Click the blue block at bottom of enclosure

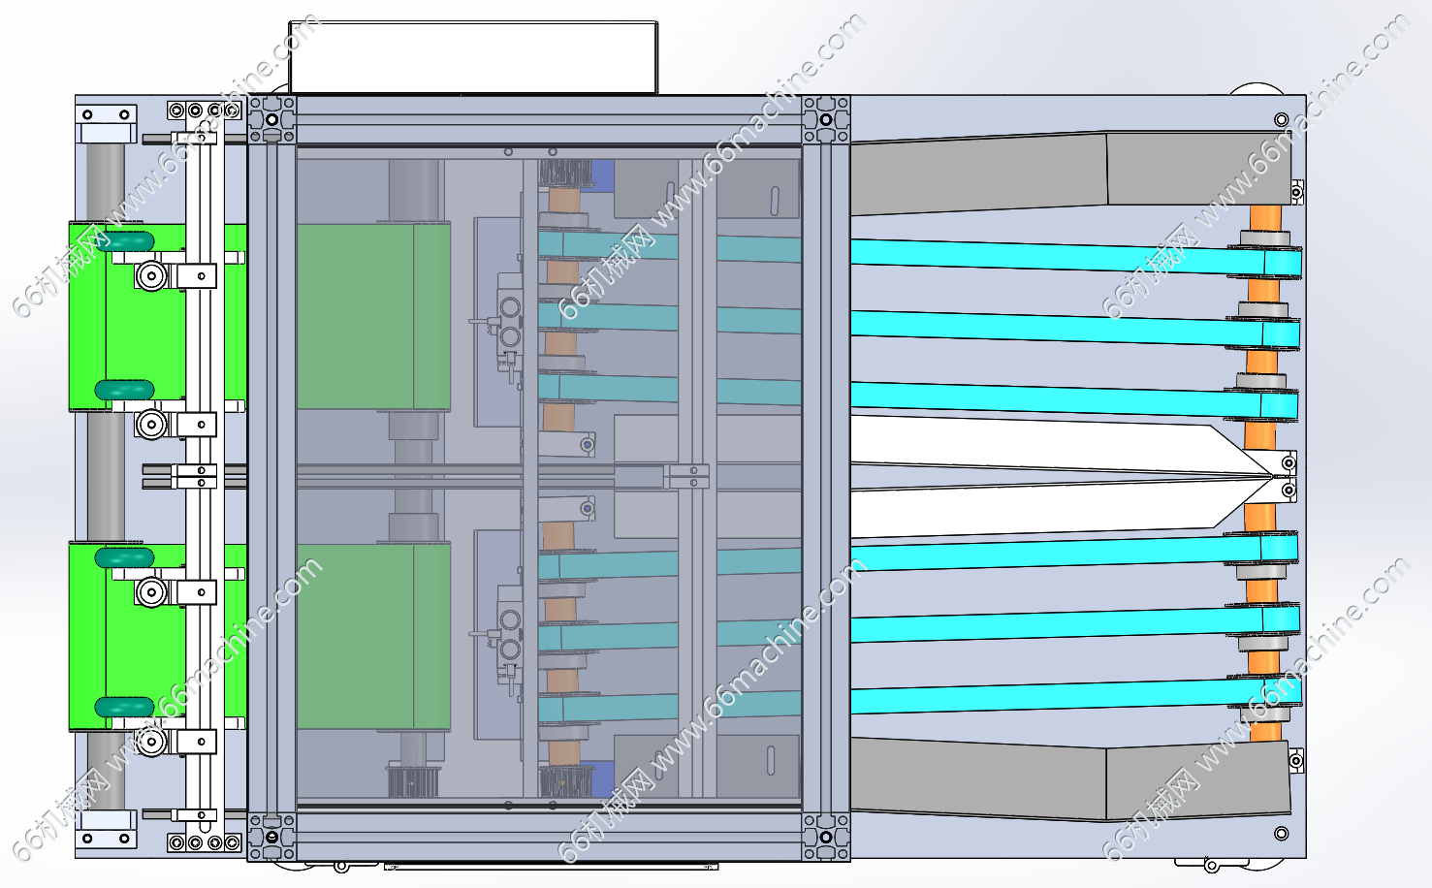[x=602, y=777]
